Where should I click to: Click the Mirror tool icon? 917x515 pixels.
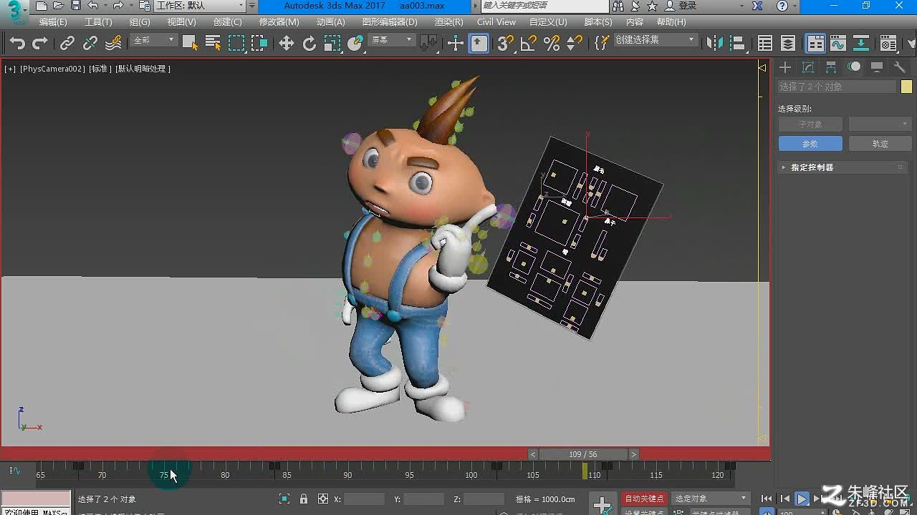714,44
